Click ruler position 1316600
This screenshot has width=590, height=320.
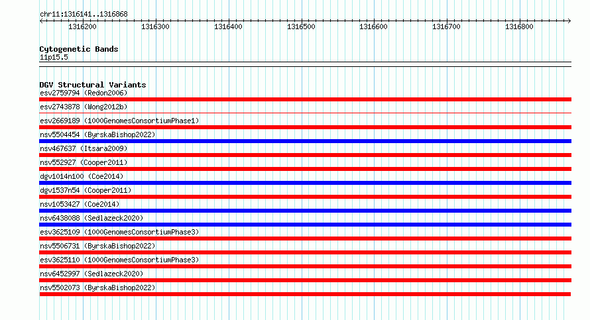coord(373,27)
